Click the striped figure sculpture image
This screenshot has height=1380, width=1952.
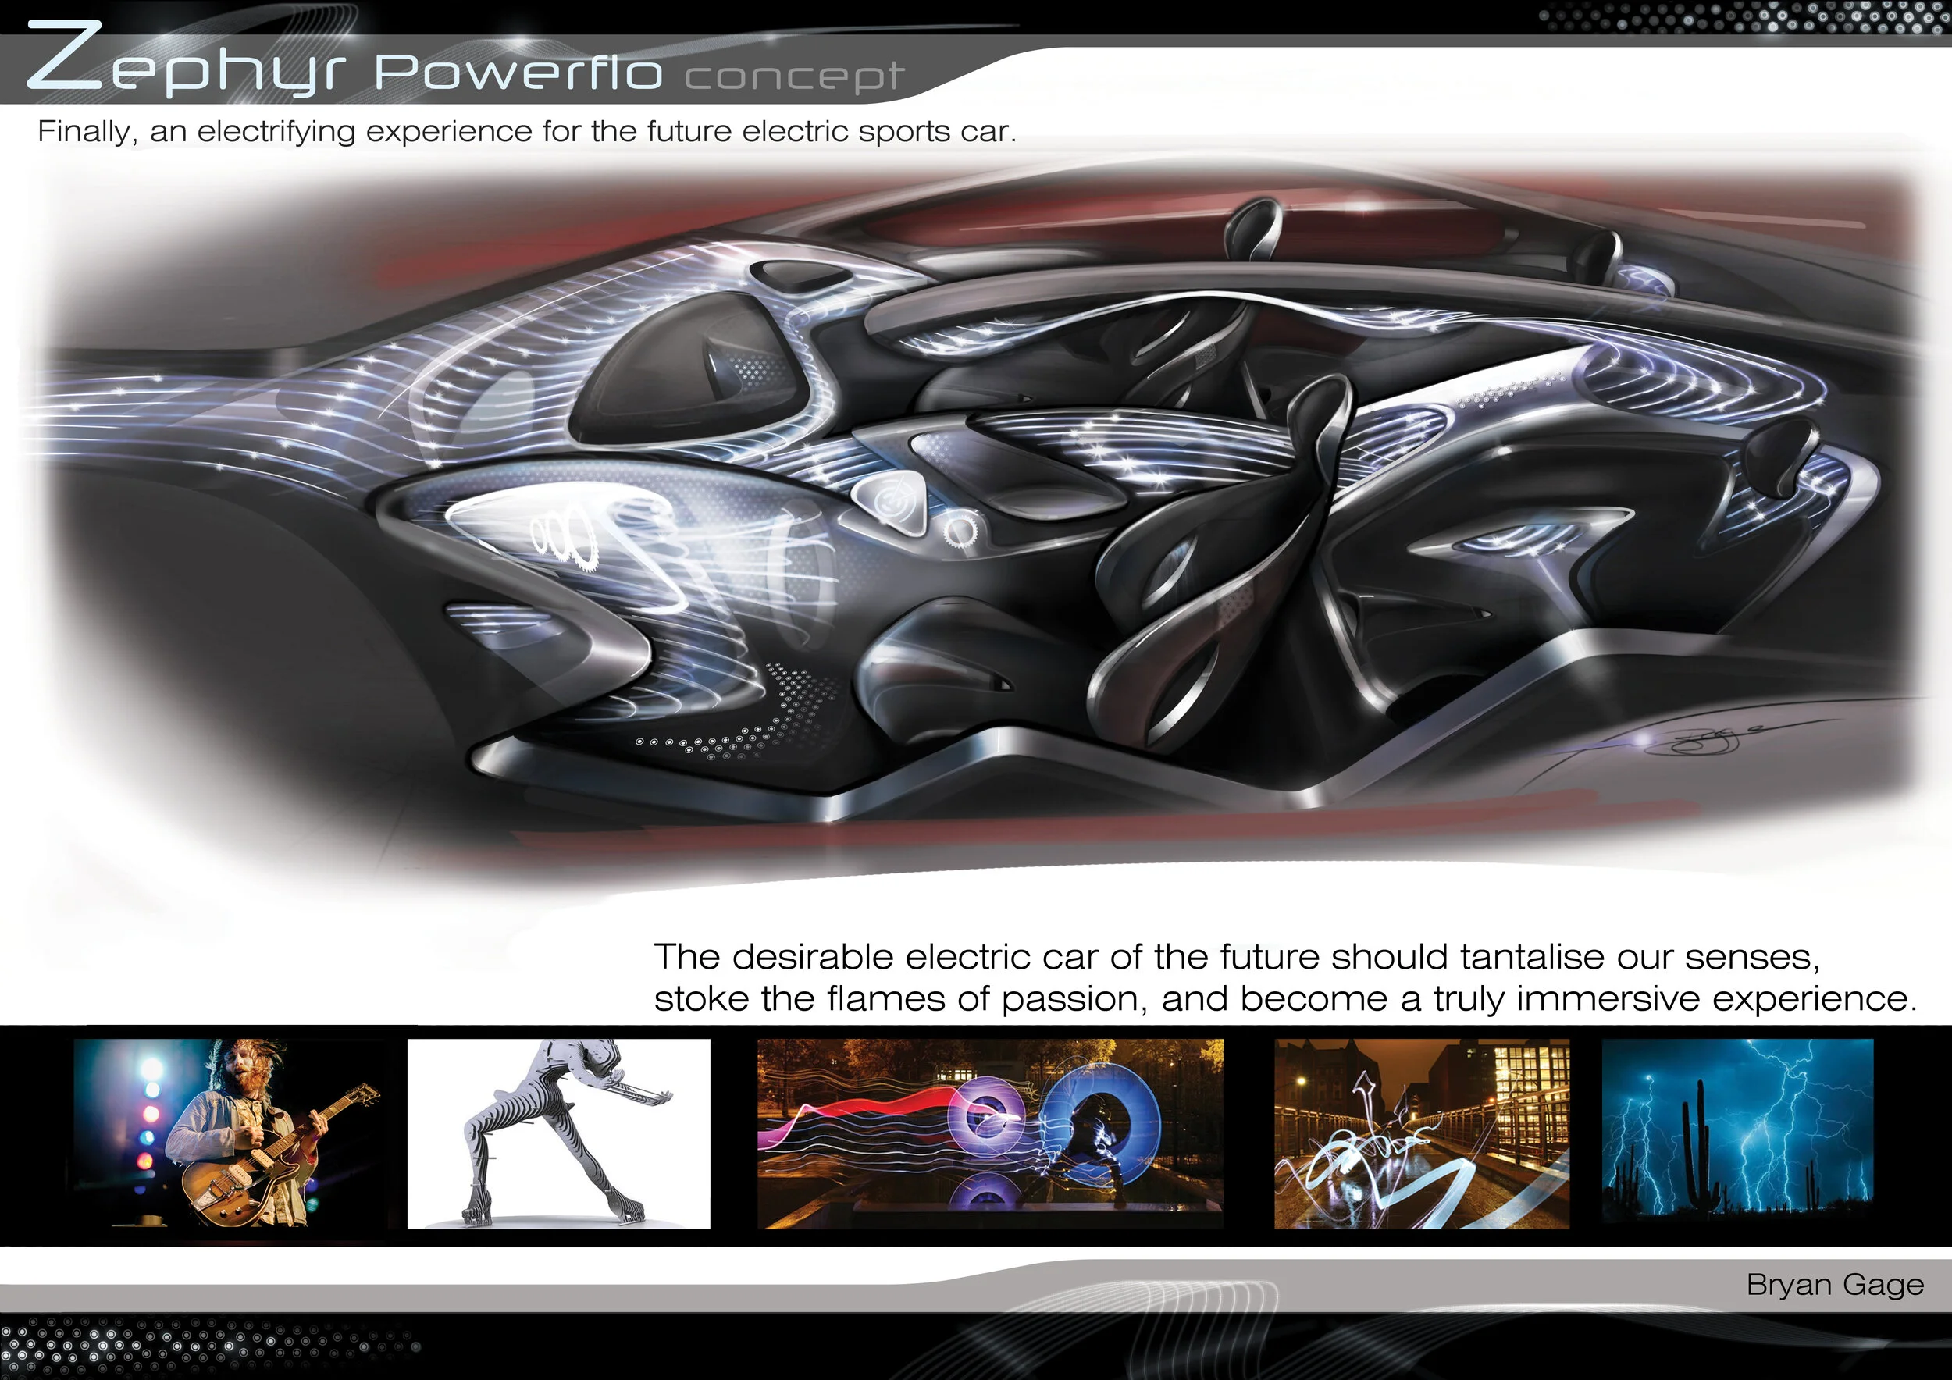pyautogui.click(x=558, y=1133)
